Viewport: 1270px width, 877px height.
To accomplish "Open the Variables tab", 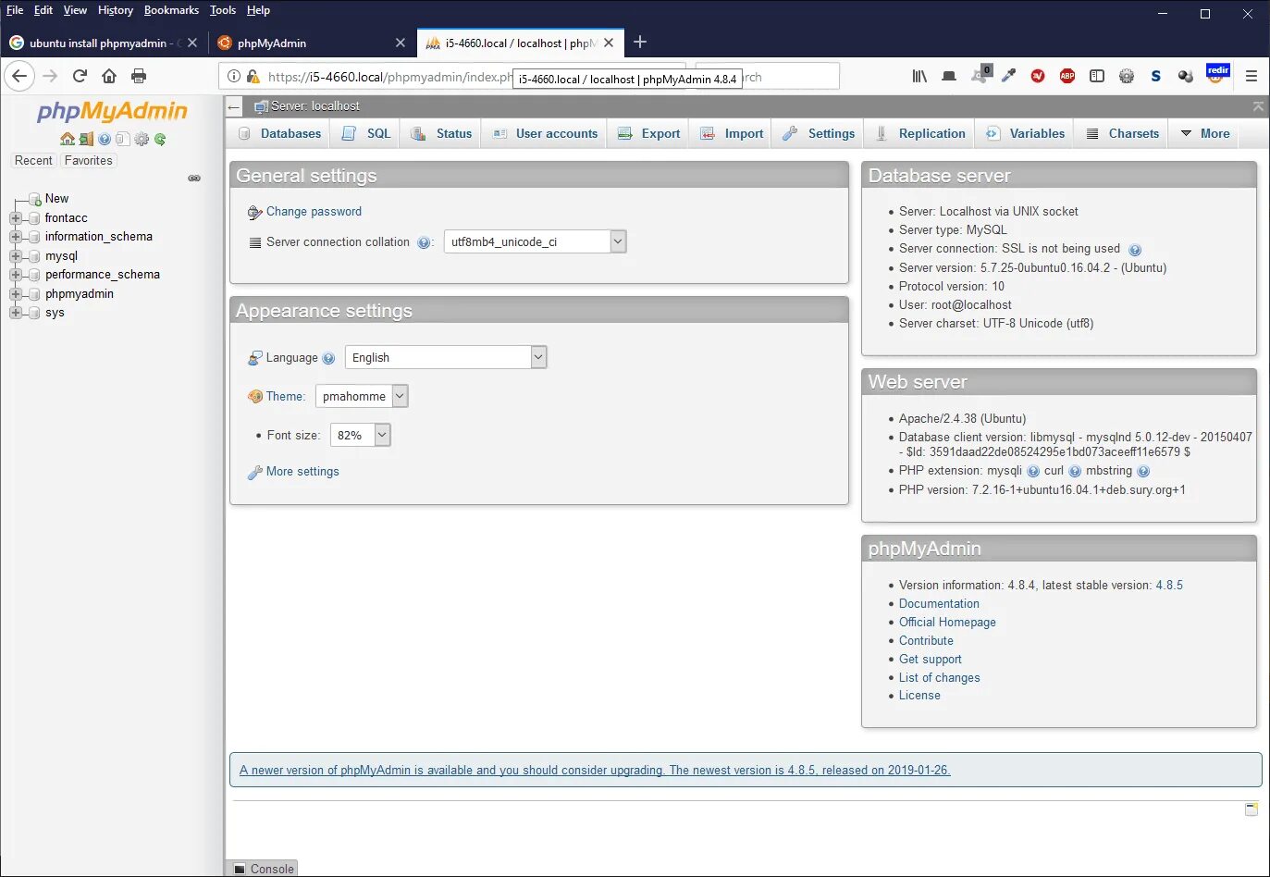I will [1025, 133].
